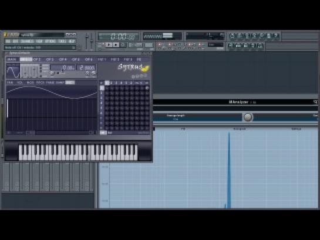Click the first mixer track strip
Image resolution: width=320 pixels, height=240 pixels.
6,177
